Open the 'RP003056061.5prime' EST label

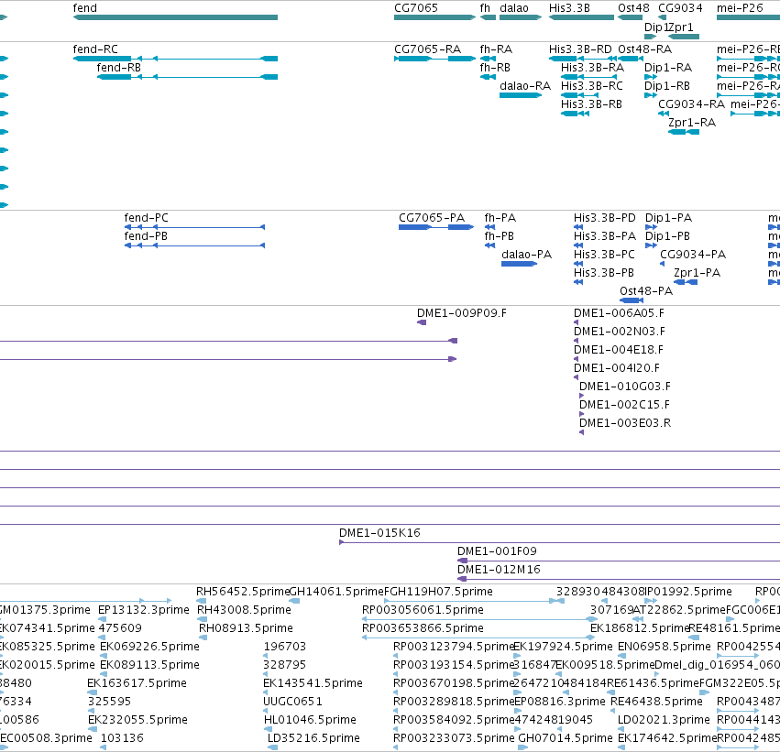423,610
